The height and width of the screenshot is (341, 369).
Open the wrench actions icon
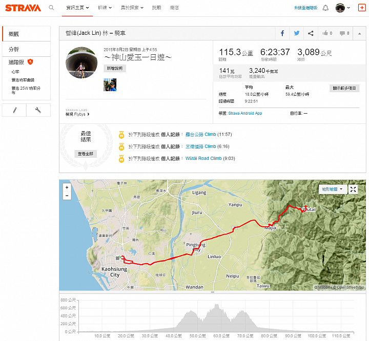tap(38, 110)
